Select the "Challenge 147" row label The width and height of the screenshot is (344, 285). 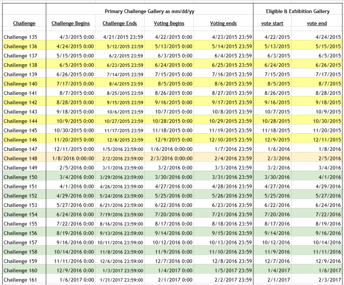pyautogui.click(x=20, y=149)
